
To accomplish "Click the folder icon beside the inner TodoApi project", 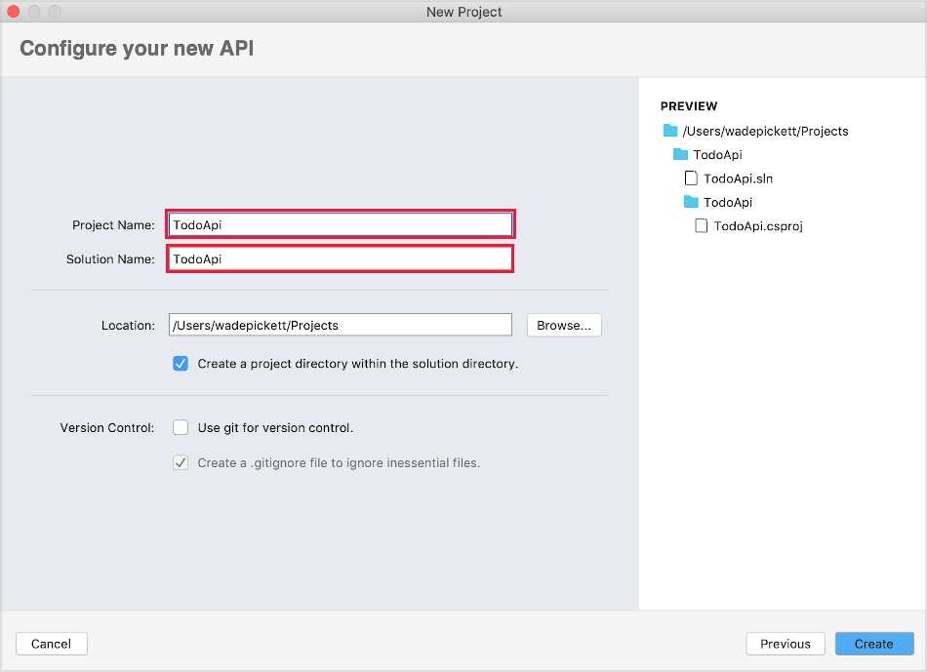I will tap(692, 202).
